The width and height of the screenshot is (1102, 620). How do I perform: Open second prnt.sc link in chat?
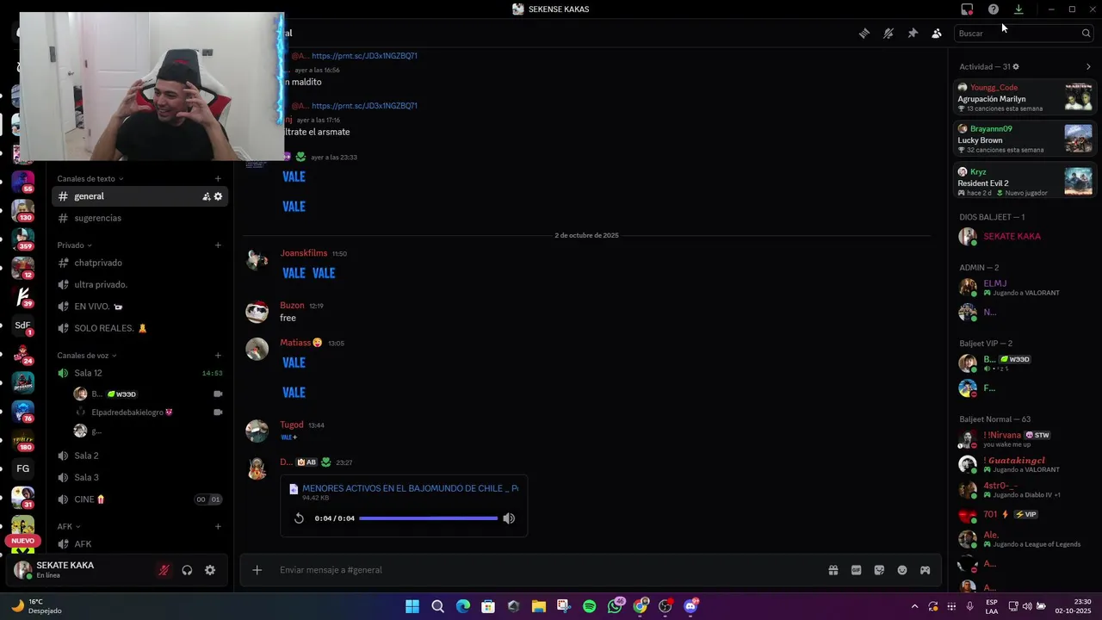364,106
